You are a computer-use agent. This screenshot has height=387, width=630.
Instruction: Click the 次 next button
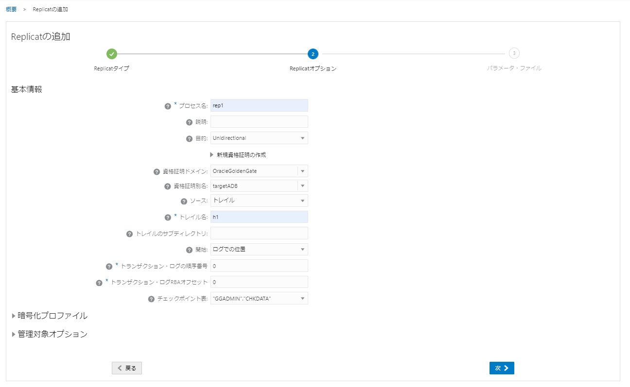click(x=501, y=369)
